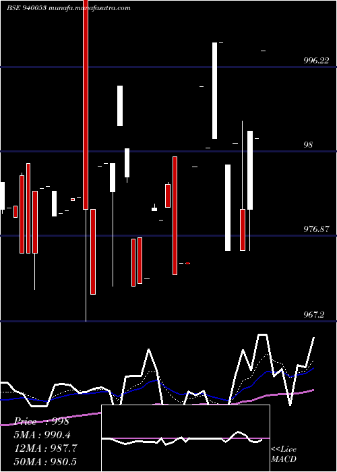The height and width of the screenshot is (472, 337).
Task: Click the 976.87 price level label
Action: 316,229
